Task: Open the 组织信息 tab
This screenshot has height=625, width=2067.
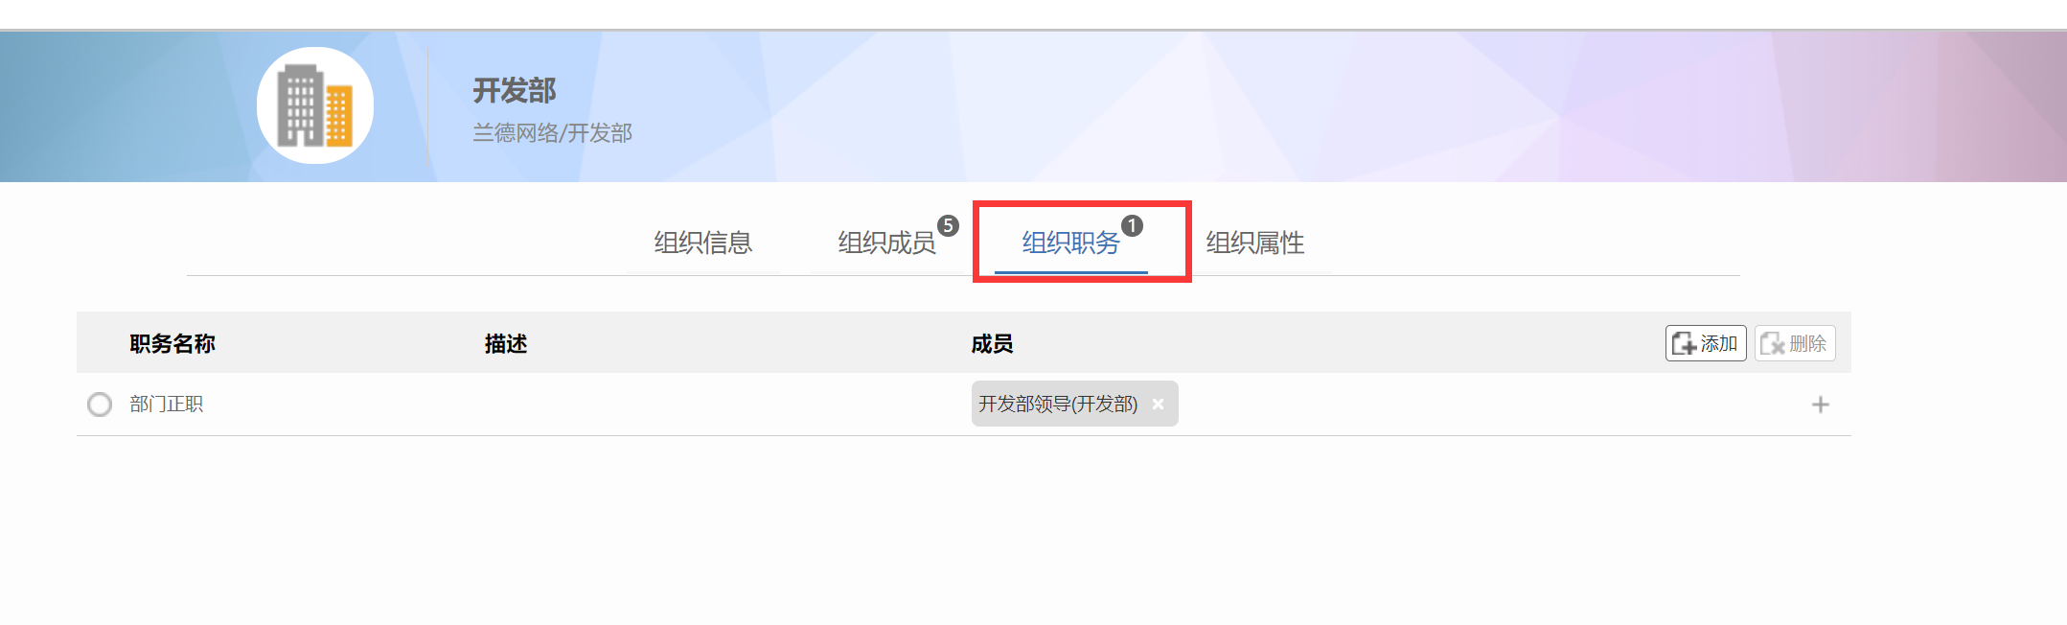Action: [703, 243]
